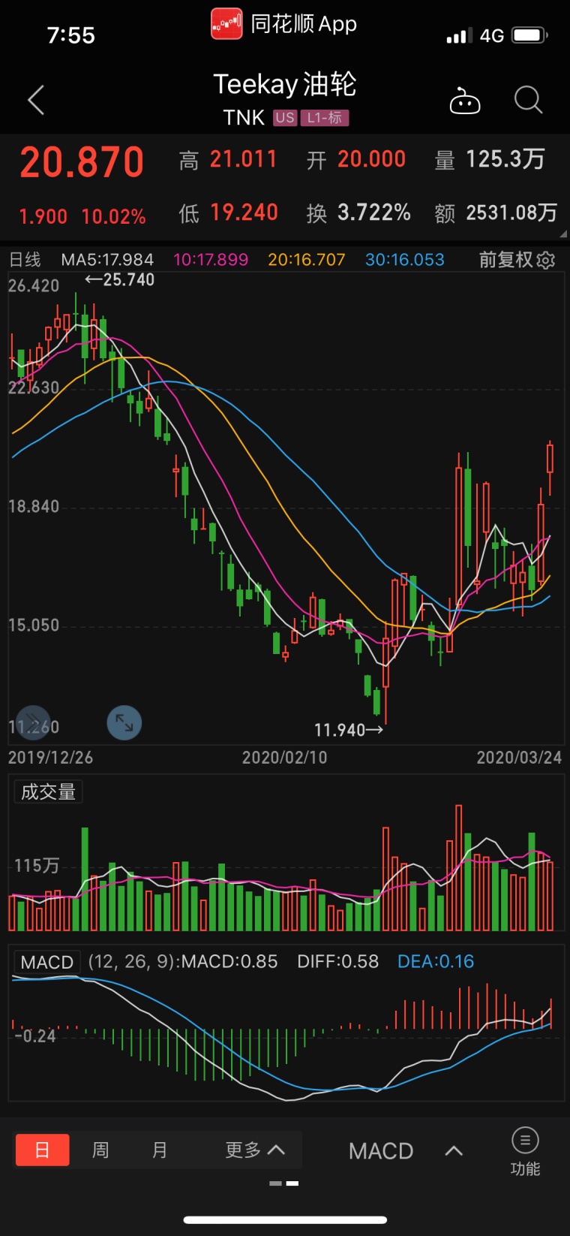Open the MACD indicator selector
570x1236 pixels.
pyautogui.click(x=406, y=1150)
